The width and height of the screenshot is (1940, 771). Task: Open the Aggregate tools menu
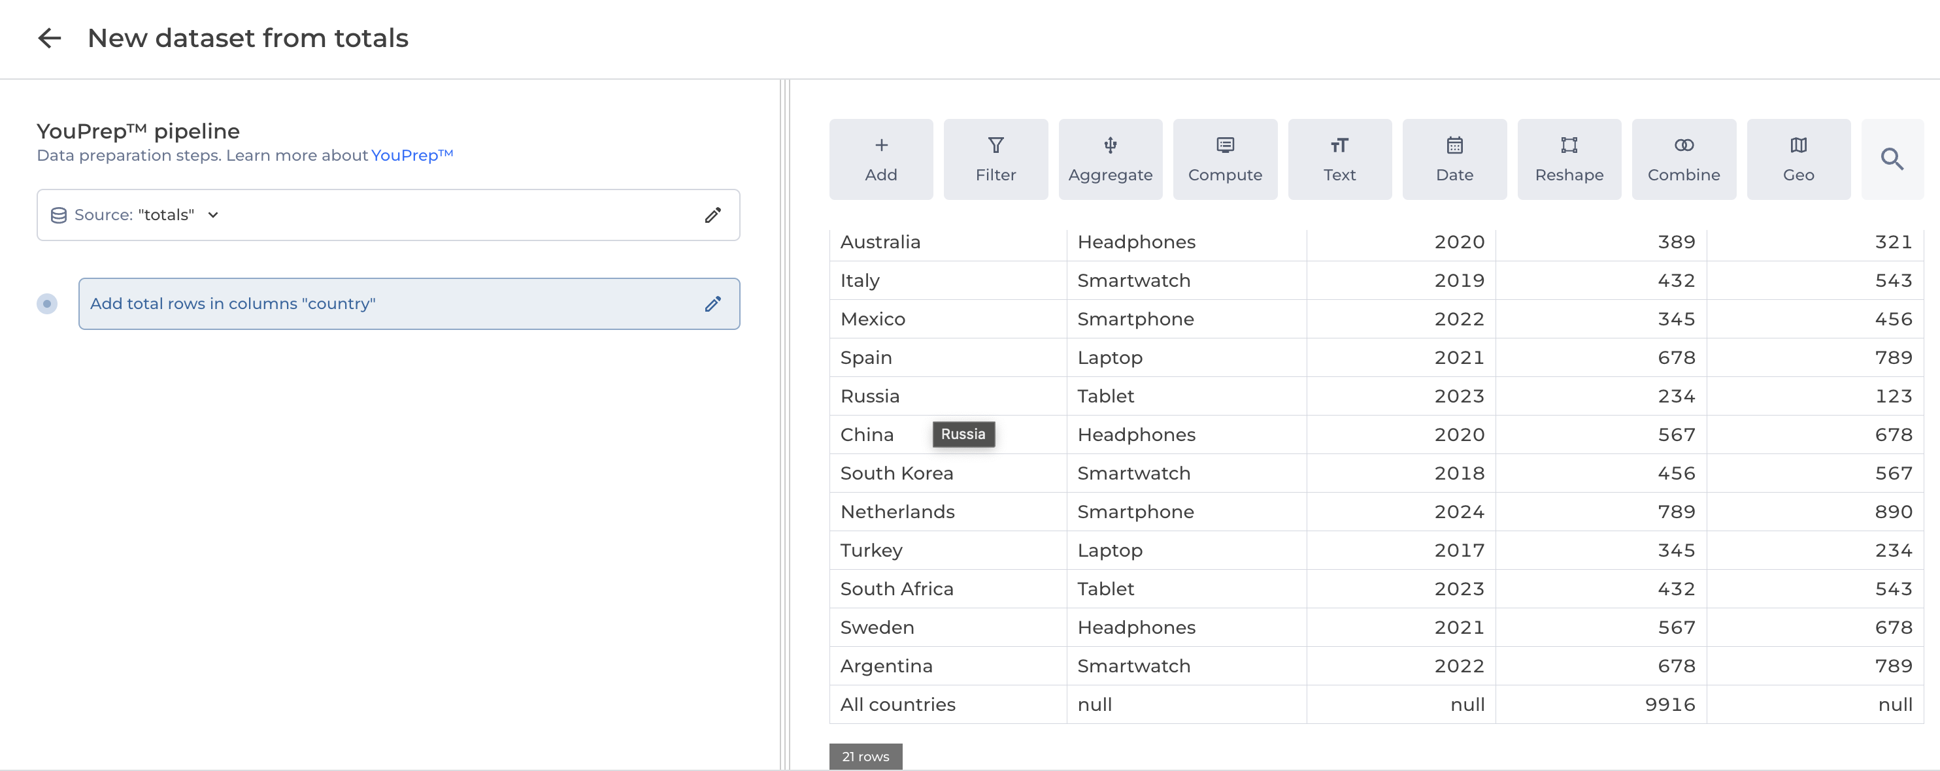(1109, 159)
